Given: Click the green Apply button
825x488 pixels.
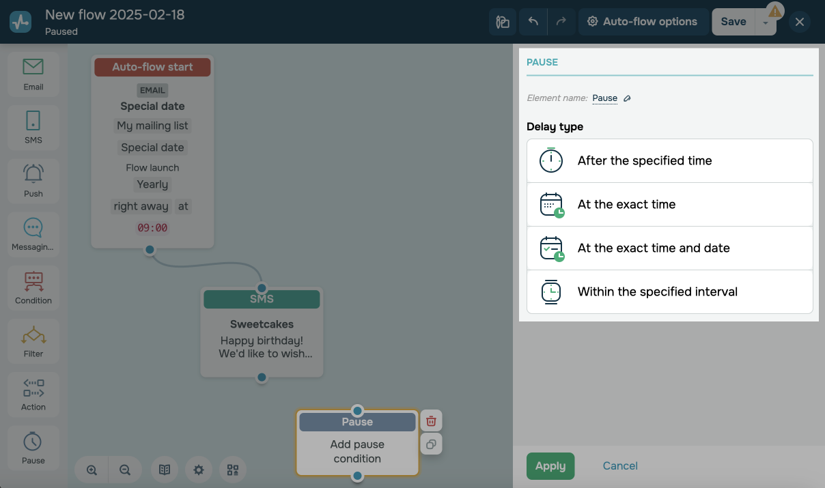Looking at the screenshot, I should point(550,466).
